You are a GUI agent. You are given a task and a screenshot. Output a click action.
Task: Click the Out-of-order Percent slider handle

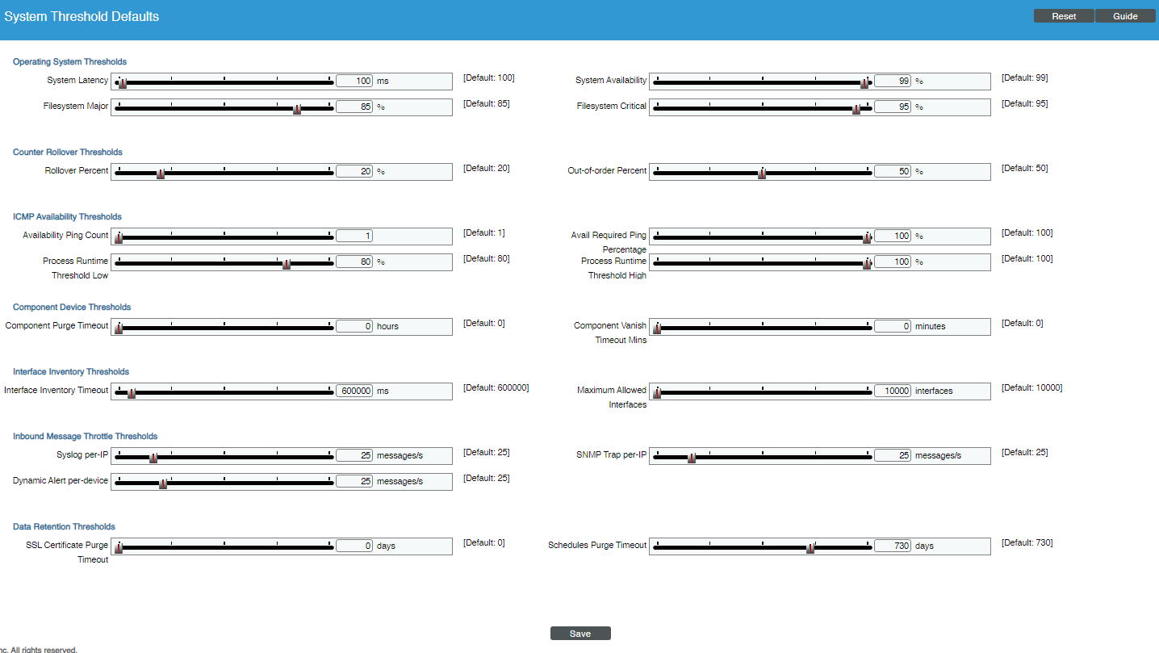pyautogui.click(x=762, y=171)
